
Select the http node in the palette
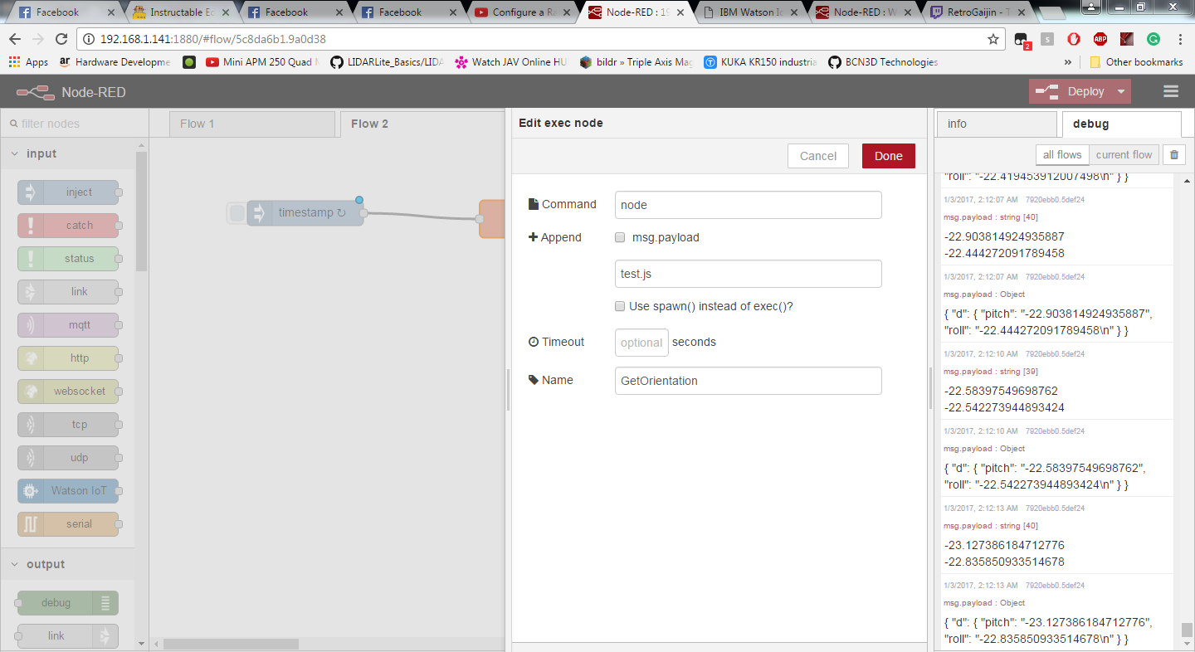tap(68, 358)
